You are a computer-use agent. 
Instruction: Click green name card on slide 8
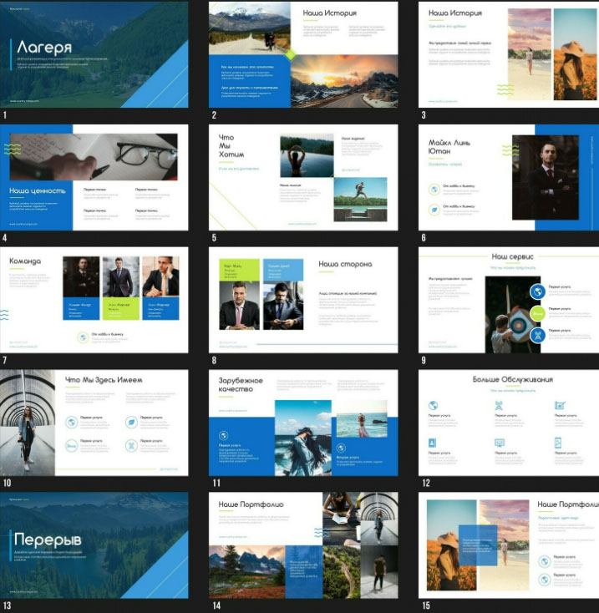click(x=240, y=270)
